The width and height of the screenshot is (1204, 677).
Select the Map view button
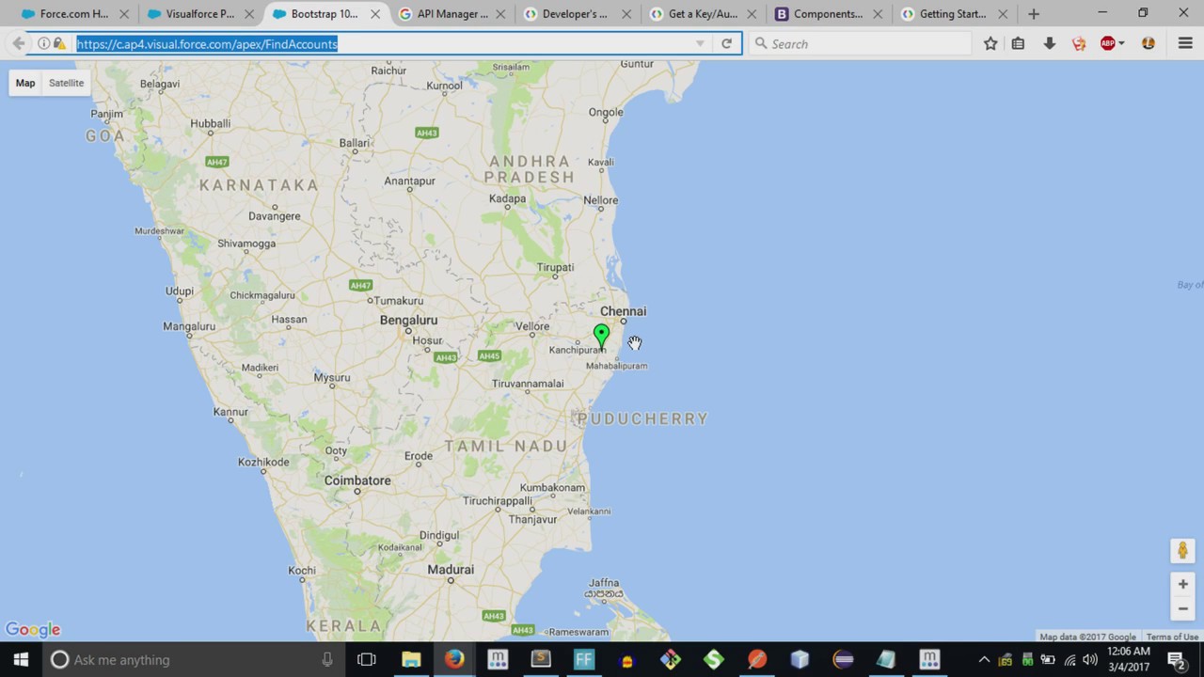click(x=25, y=83)
